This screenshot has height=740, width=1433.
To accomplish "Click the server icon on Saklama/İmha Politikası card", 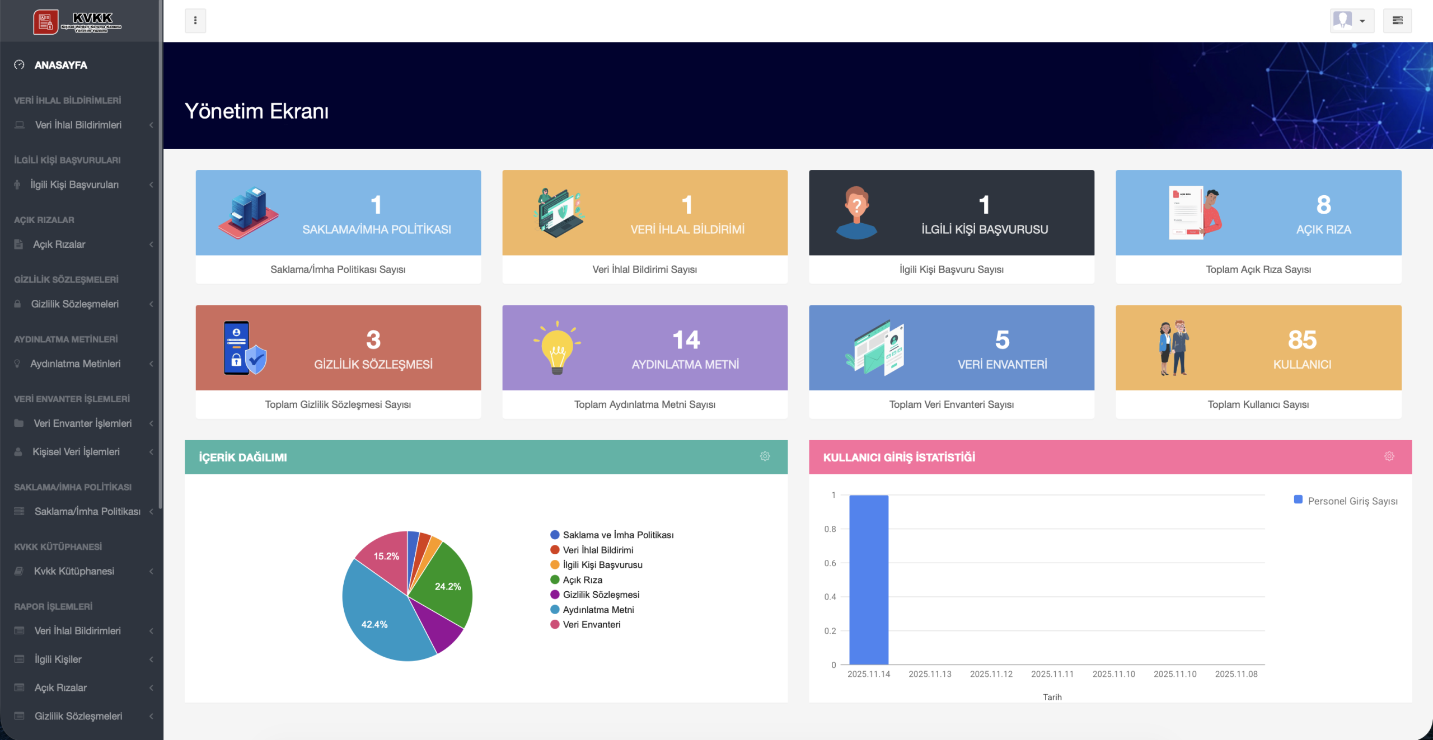I will pos(249,213).
